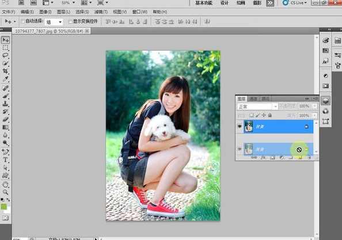The image size is (342, 240).
Task: Click the white background color swatch
Action: [8, 211]
